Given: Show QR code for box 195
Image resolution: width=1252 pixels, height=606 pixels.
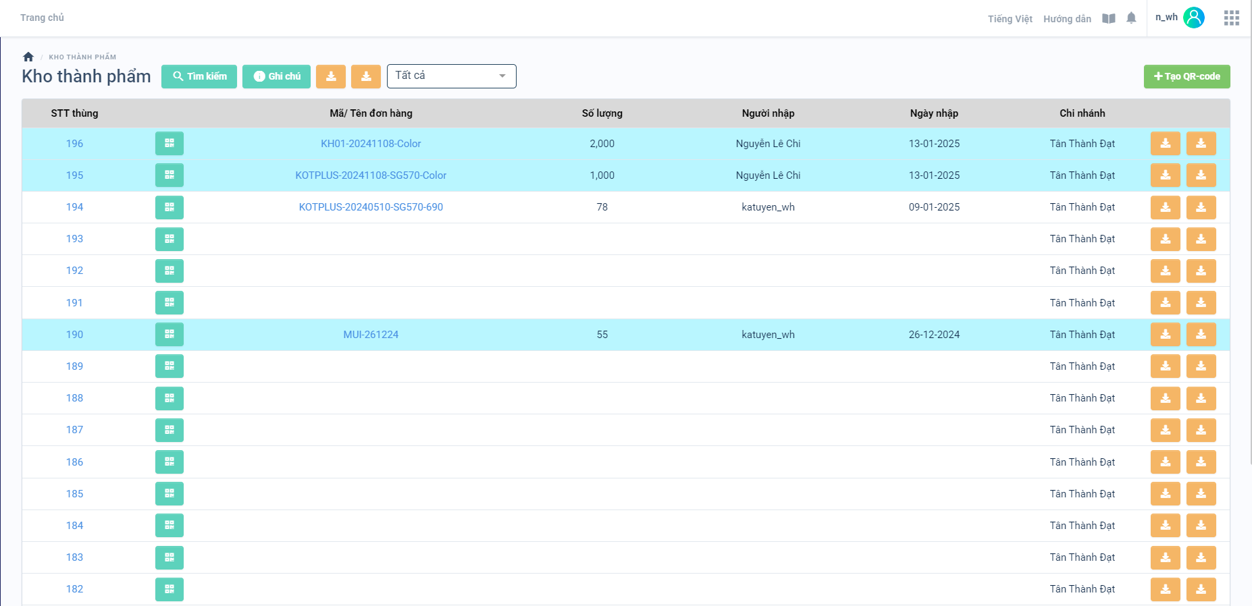Looking at the screenshot, I should [x=169, y=175].
